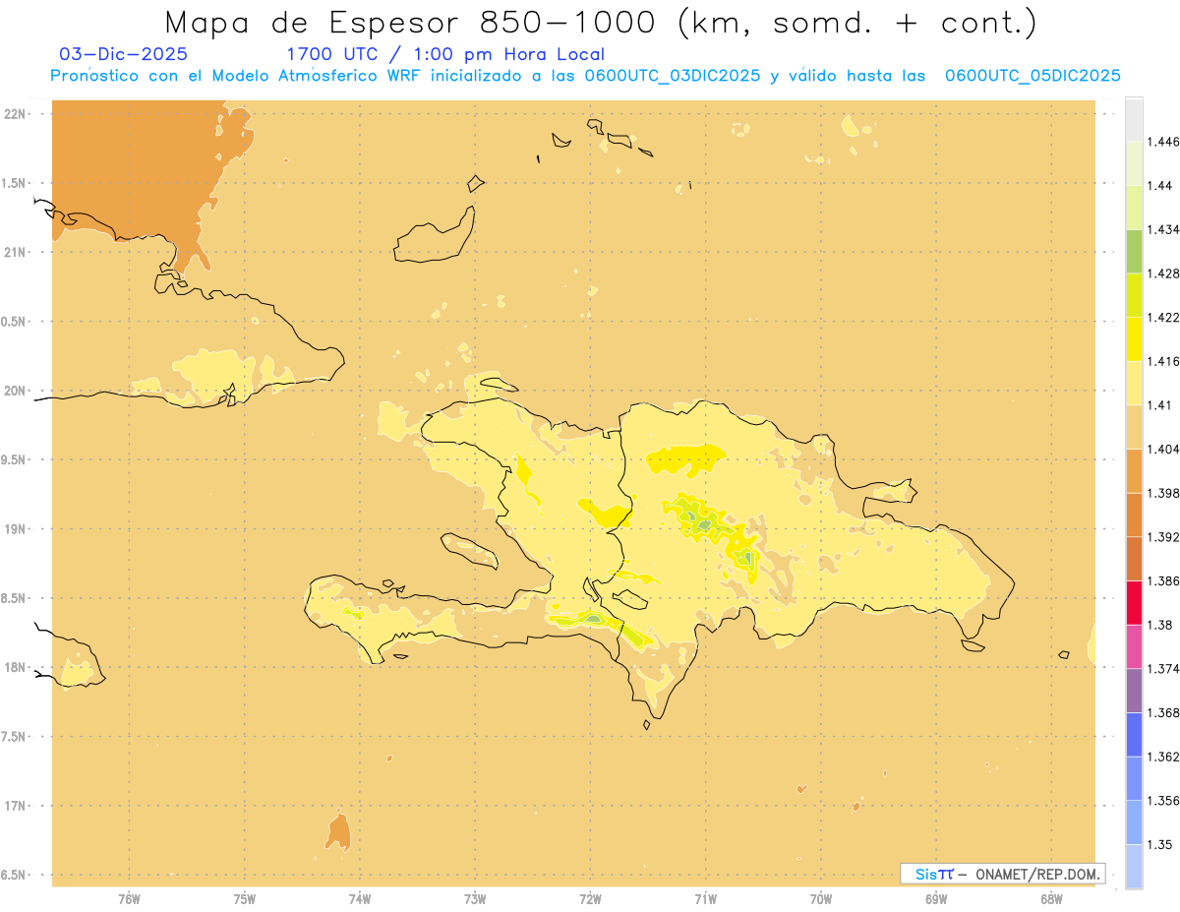Click the 74W longitude label
This screenshot has width=1180, height=912.
coord(360,898)
